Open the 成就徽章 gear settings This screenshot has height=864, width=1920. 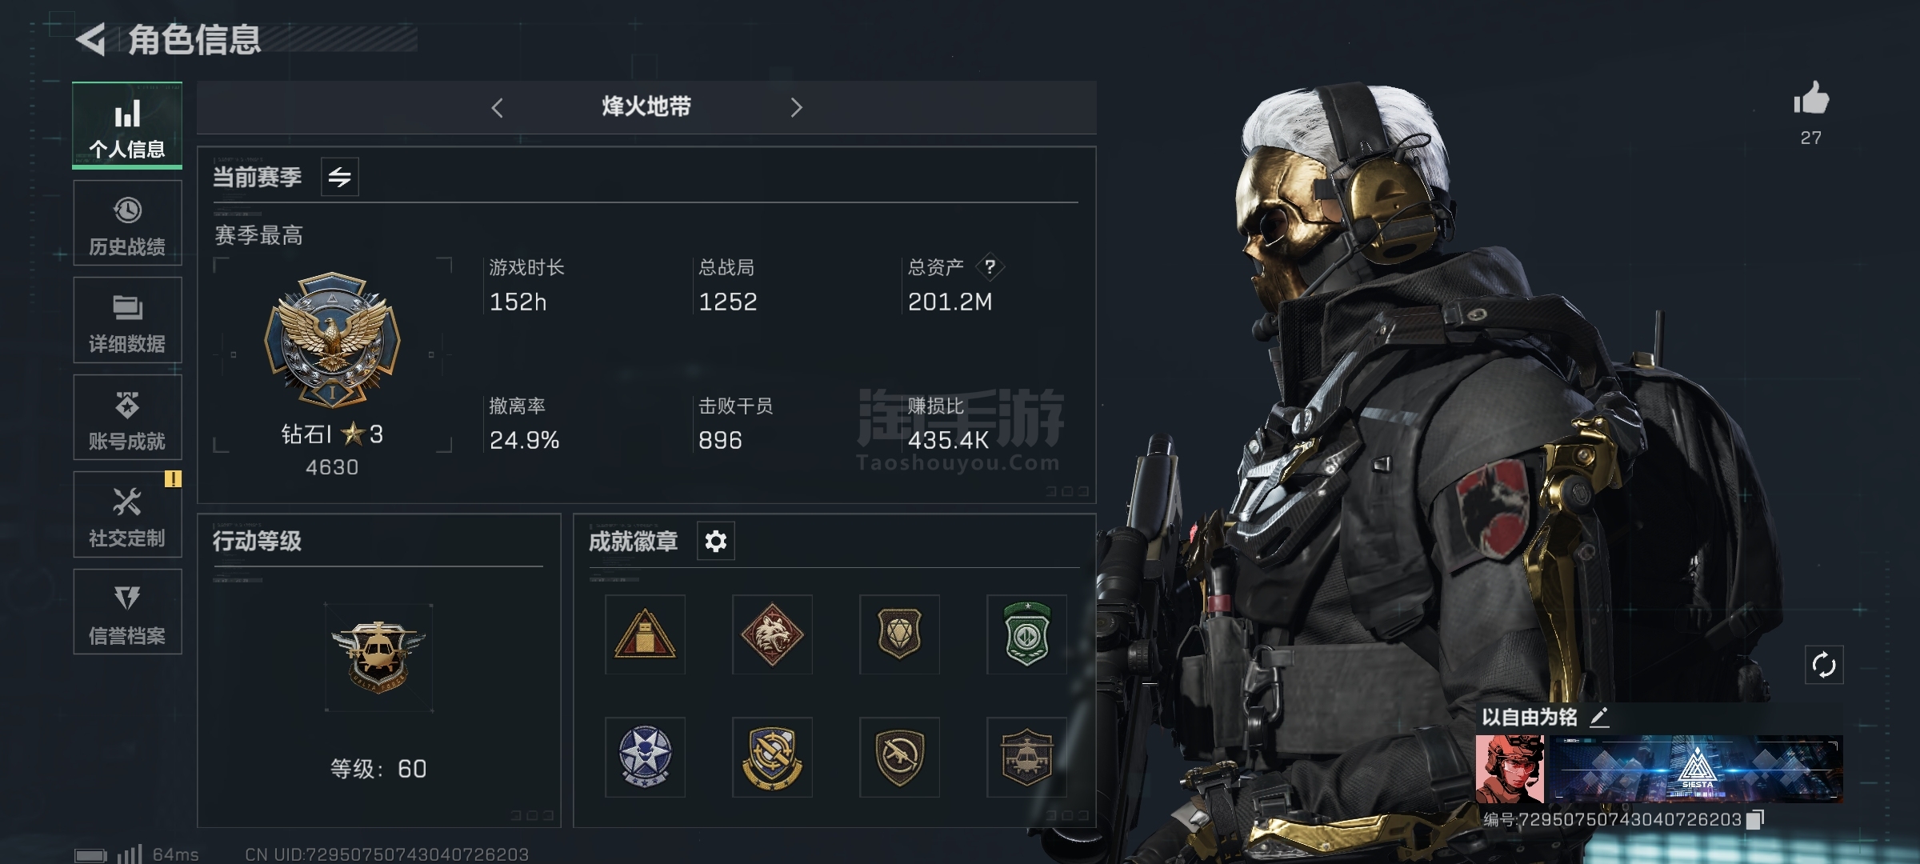tap(716, 542)
